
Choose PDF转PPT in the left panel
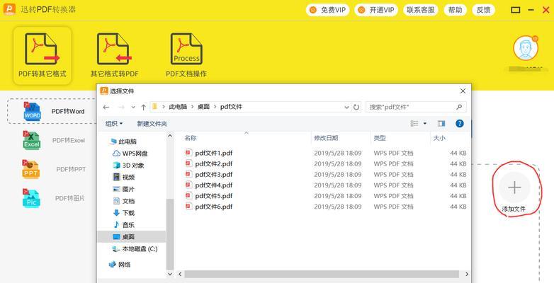54,169
